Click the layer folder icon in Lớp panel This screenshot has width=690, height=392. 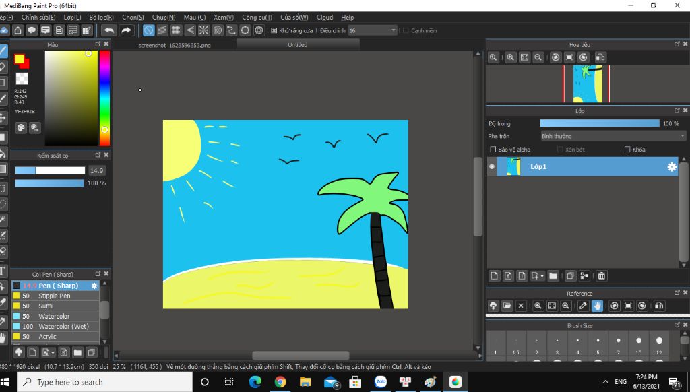(553, 276)
